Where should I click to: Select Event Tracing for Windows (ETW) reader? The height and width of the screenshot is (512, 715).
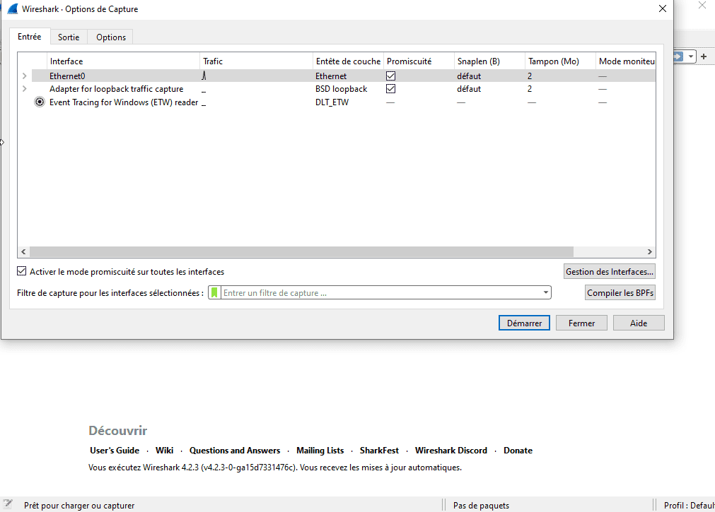coord(124,102)
